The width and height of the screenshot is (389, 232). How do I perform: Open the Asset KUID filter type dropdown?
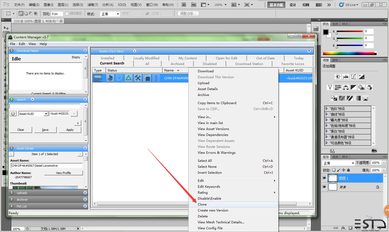click(x=33, y=114)
